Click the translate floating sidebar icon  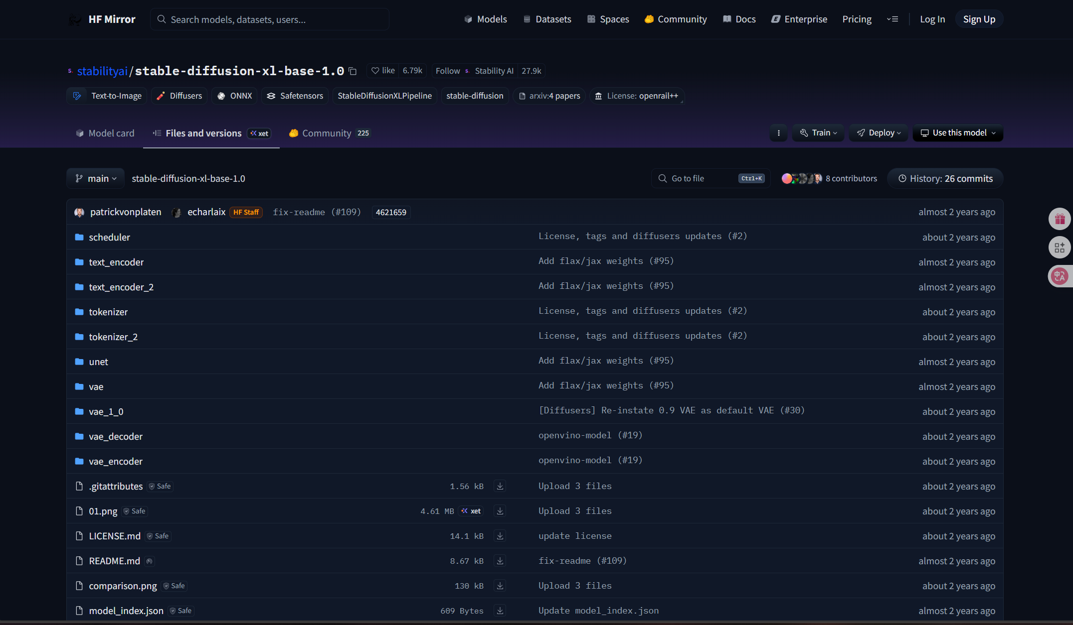coord(1060,276)
